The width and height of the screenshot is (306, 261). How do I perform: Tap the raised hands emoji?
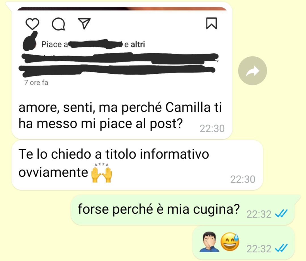click(102, 172)
